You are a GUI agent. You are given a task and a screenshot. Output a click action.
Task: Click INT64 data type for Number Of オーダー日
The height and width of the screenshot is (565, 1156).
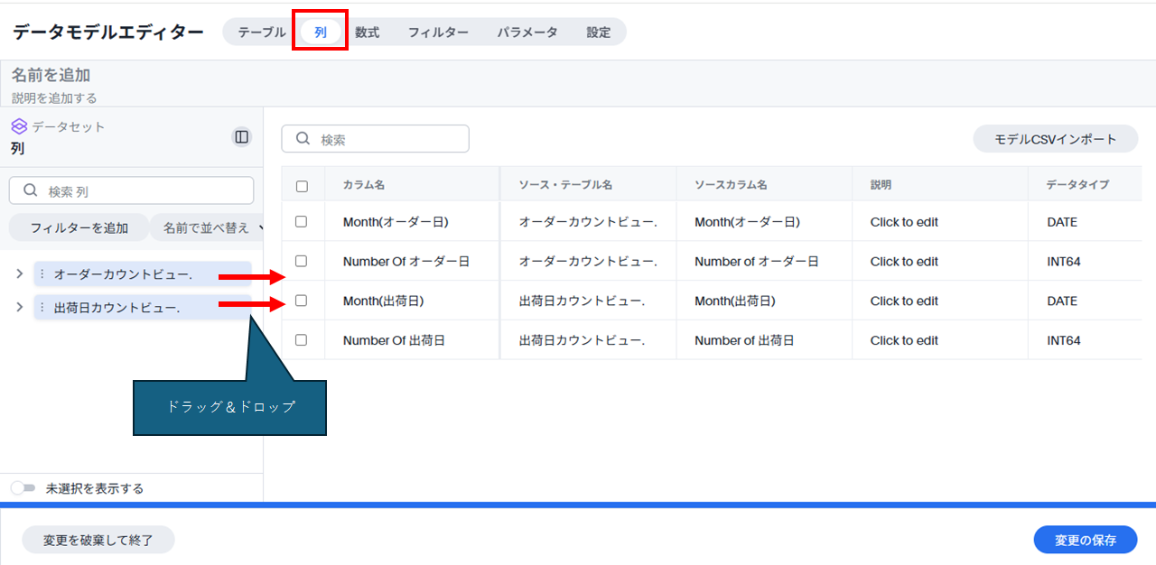click(x=1064, y=262)
